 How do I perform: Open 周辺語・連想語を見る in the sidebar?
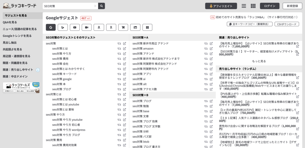point(17,56)
